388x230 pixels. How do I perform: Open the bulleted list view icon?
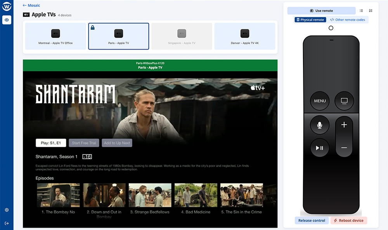click(x=361, y=10)
